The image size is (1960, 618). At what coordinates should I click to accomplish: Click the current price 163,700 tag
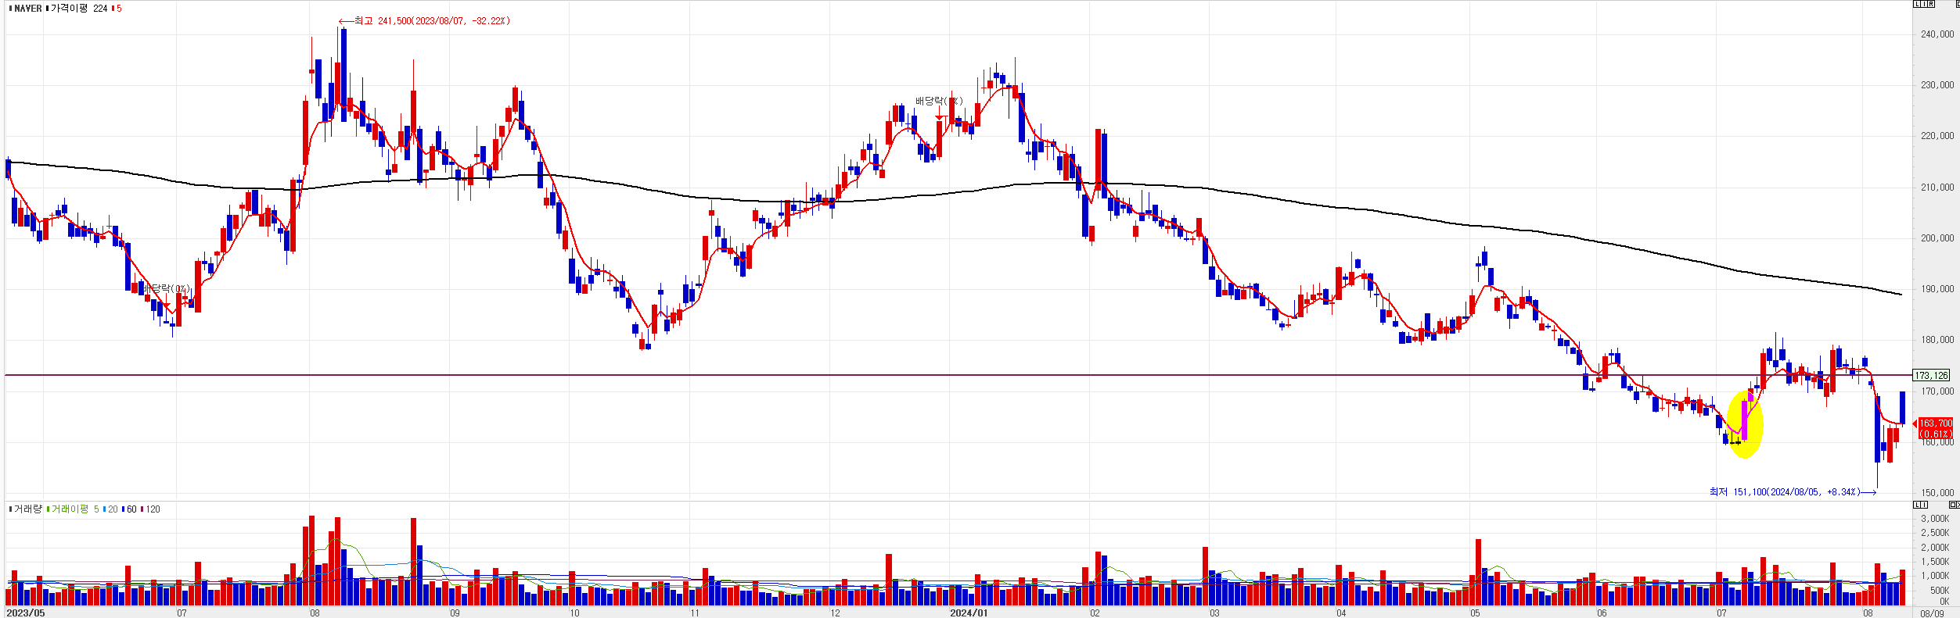pyautogui.click(x=1936, y=428)
